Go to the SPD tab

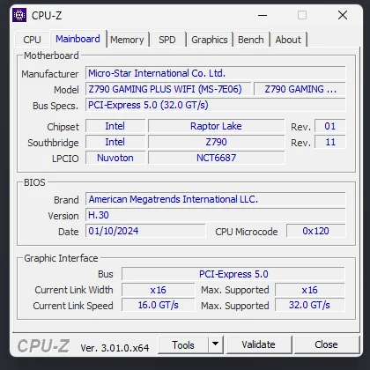[x=167, y=40]
